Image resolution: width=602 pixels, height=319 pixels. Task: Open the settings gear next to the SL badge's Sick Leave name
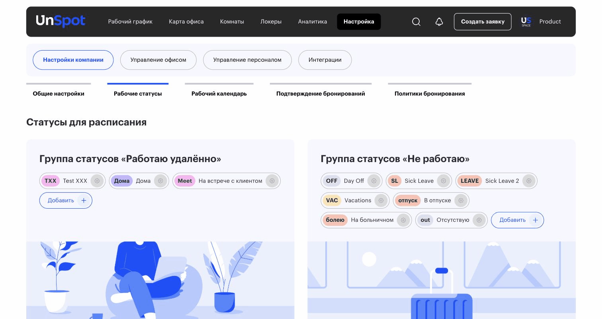(443, 181)
